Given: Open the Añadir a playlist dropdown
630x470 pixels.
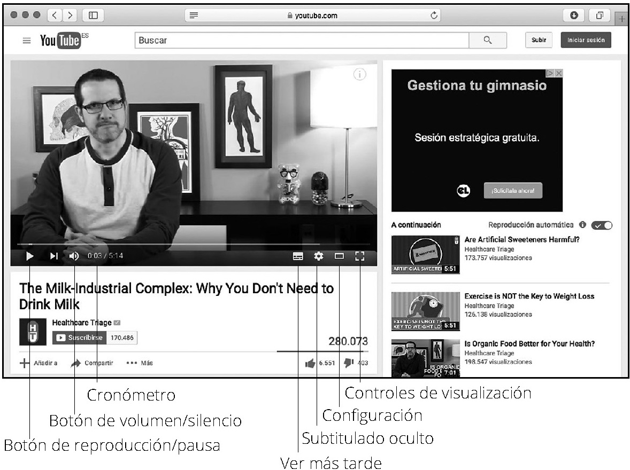Looking at the screenshot, I should (x=39, y=363).
